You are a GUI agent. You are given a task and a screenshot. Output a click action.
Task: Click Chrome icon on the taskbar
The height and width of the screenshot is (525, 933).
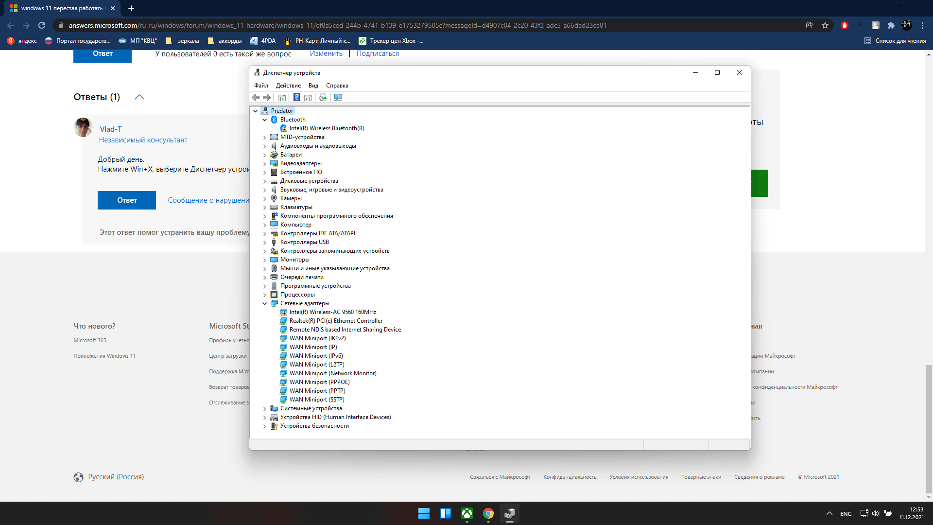[488, 513]
